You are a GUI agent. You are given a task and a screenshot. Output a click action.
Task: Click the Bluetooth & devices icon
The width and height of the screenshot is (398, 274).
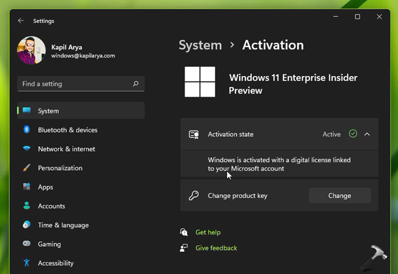coord(27,130)
